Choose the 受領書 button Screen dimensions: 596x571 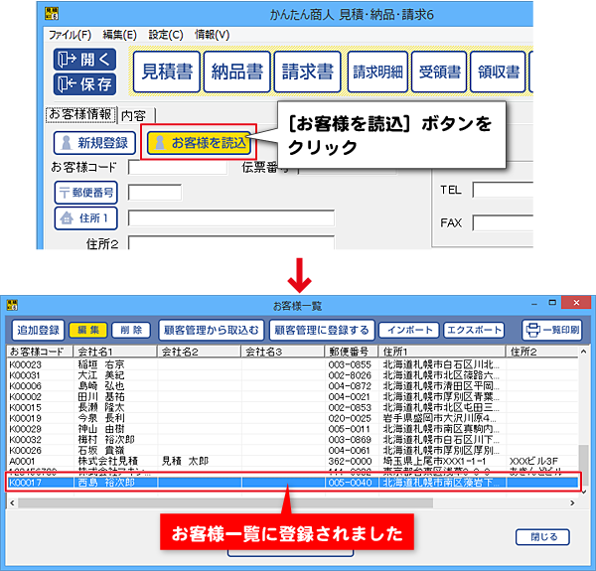[439, 71]
